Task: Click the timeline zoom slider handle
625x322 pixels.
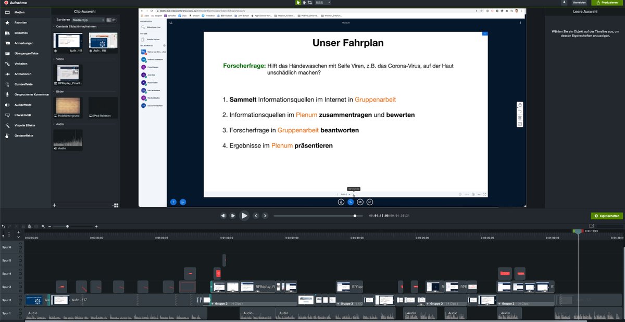Action: (68, 226)
